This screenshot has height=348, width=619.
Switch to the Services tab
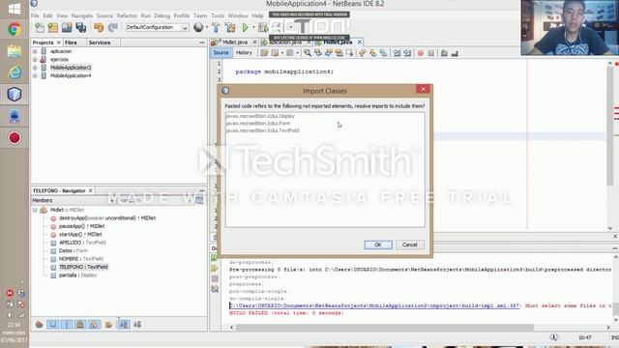point(100,43)
